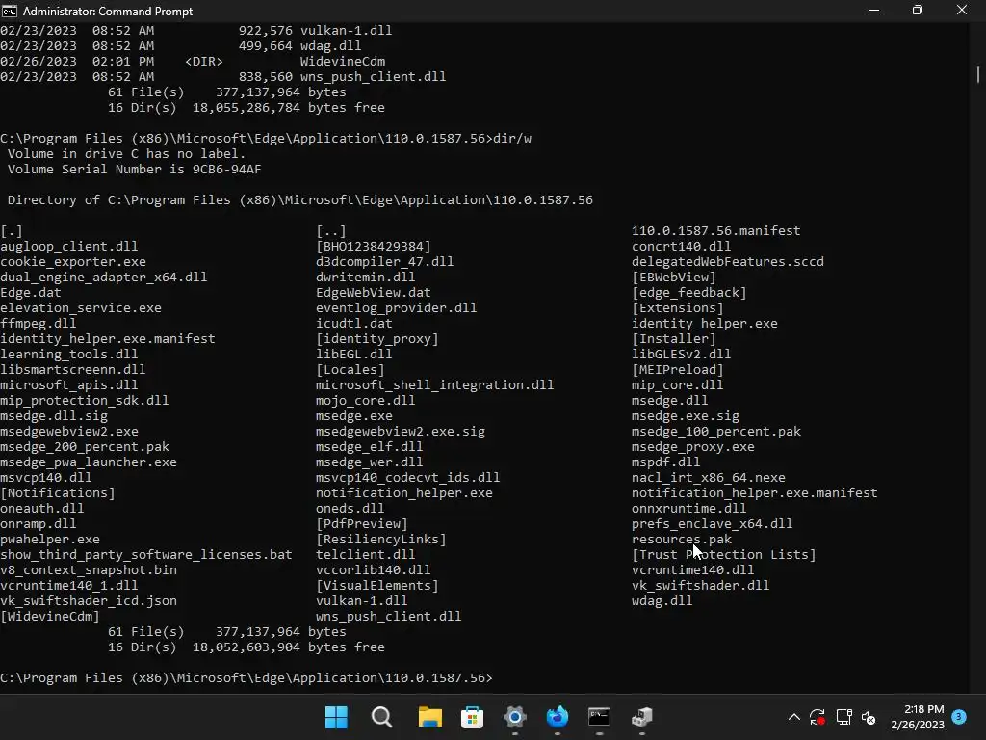Image resolution: width=986 pixels, height=740 pixels.
Task: Click the [Notifications] directory entry
Action: click(x=58, y=492)
